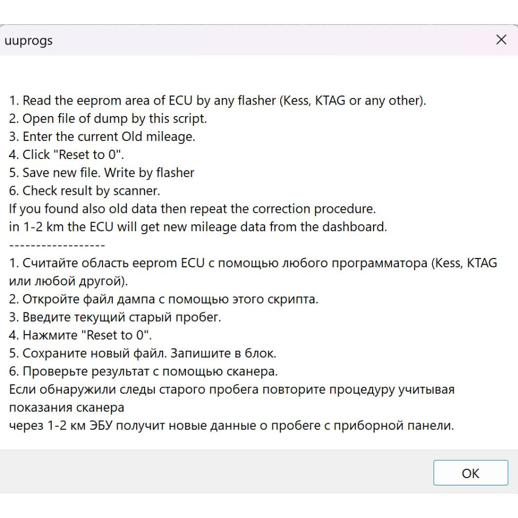Image resolution: width=518 pixels, height=518 pixels.
Task: Click the "Считайте область eeprom ECU" line
Action: coord(253,272)
